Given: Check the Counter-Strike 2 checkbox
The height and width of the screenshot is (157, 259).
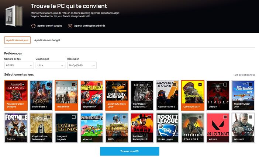Looking at the screenshot, I should click(x=175, y=85).
